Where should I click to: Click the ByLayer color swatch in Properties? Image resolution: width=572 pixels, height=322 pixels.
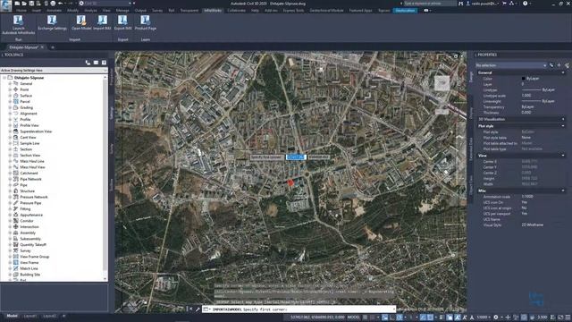pos(524,79)
